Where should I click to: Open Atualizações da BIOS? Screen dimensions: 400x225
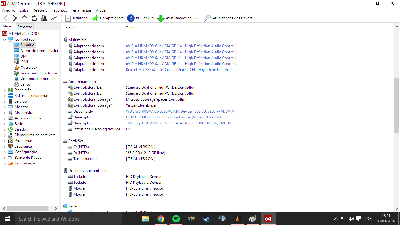179,18
